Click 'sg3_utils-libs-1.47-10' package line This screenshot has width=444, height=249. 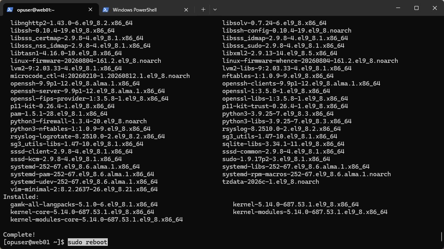click(x=77, y=144)
